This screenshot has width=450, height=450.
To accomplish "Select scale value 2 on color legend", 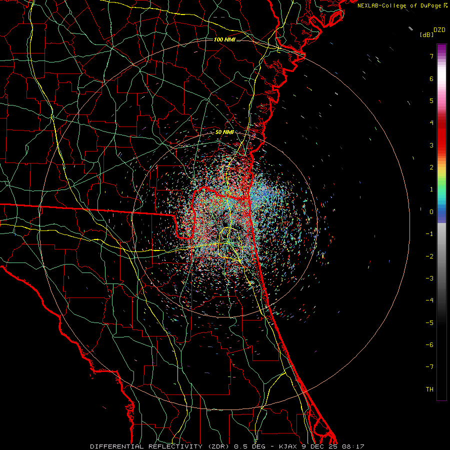I will click(431, 167).
